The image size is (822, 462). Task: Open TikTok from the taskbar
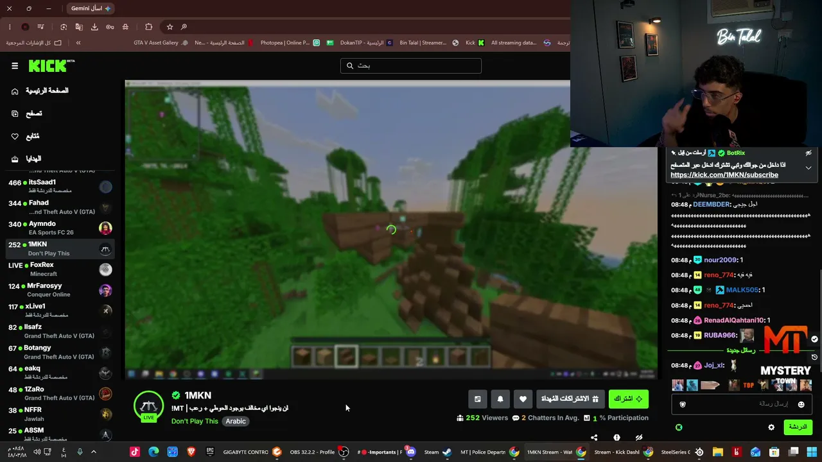tap(134, 452)
